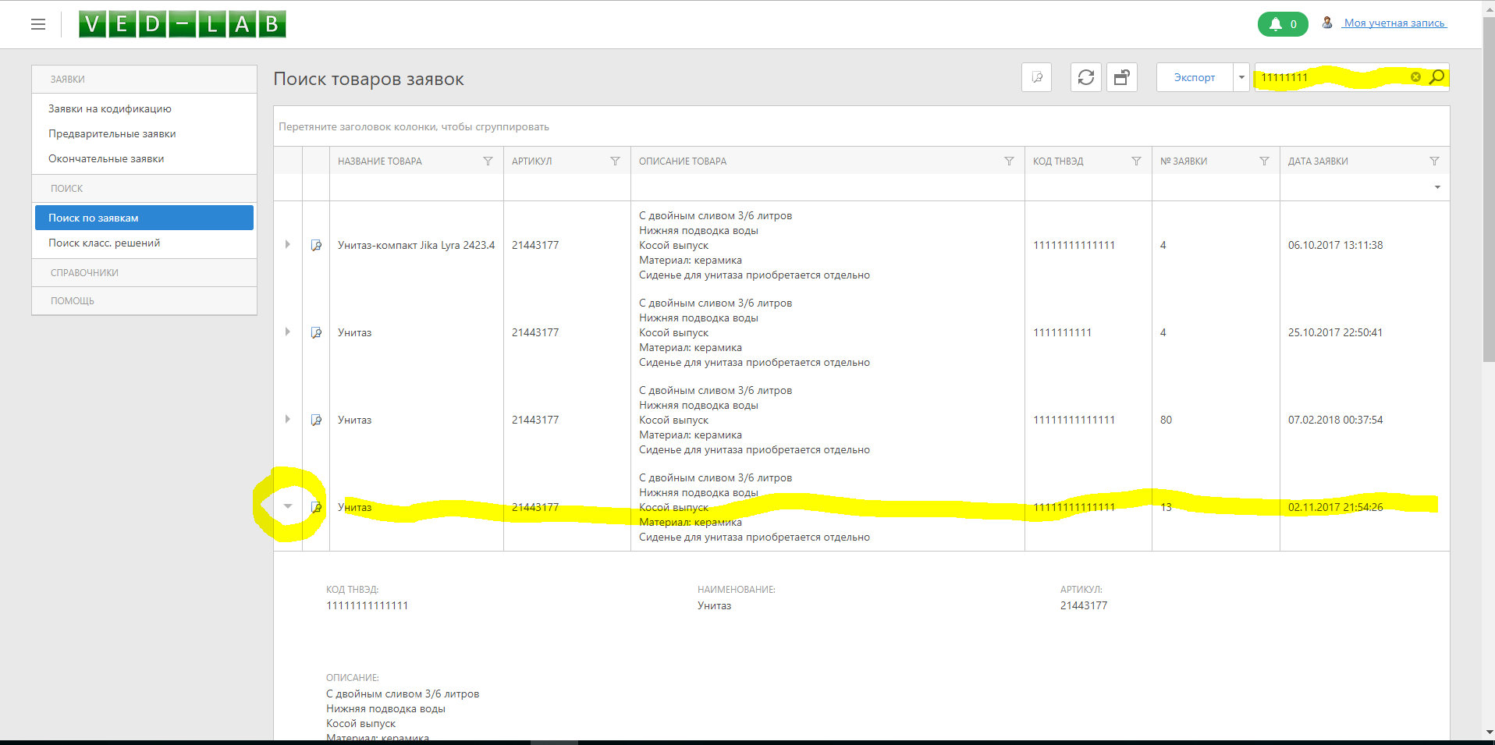Expand the row with request 80
The width and height of the screenshot is (1495, 745).
288,419
